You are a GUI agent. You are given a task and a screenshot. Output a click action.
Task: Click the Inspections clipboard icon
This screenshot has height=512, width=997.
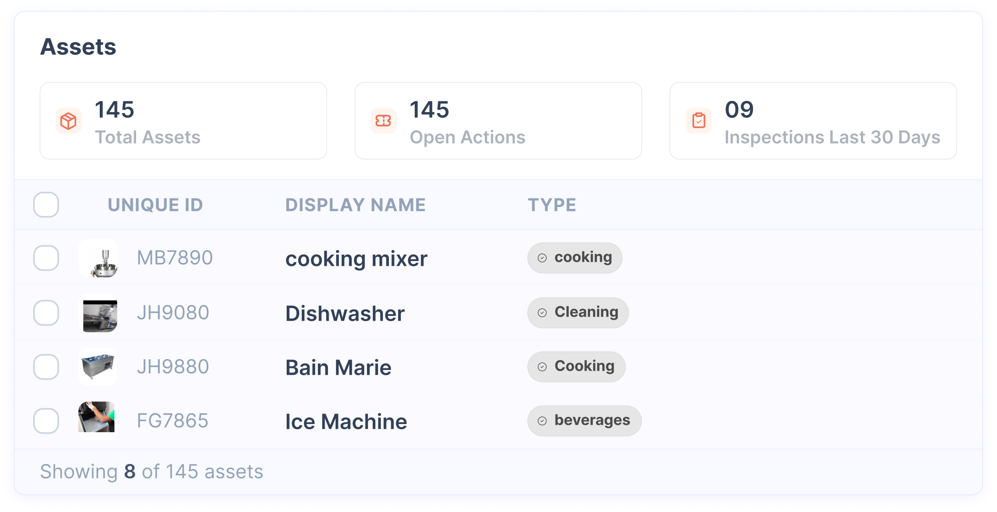click(699, 121)
